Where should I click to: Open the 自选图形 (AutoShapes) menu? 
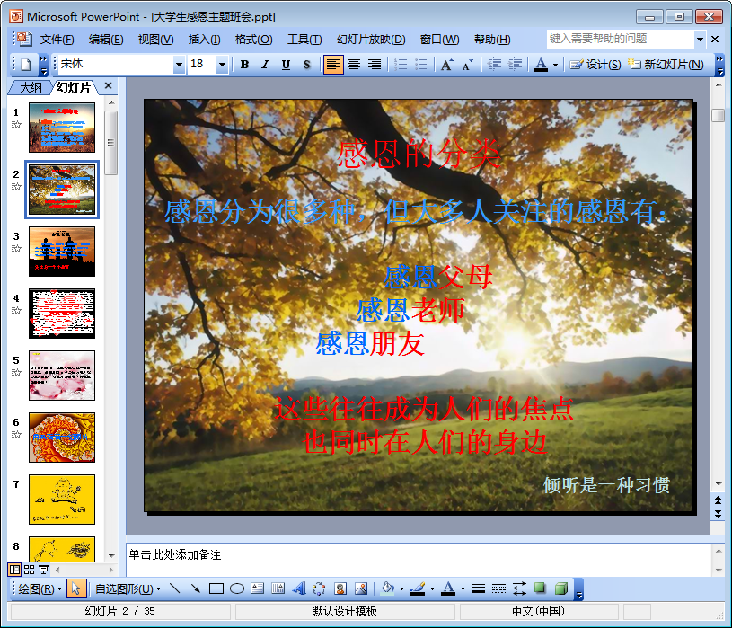pos(128,589)
